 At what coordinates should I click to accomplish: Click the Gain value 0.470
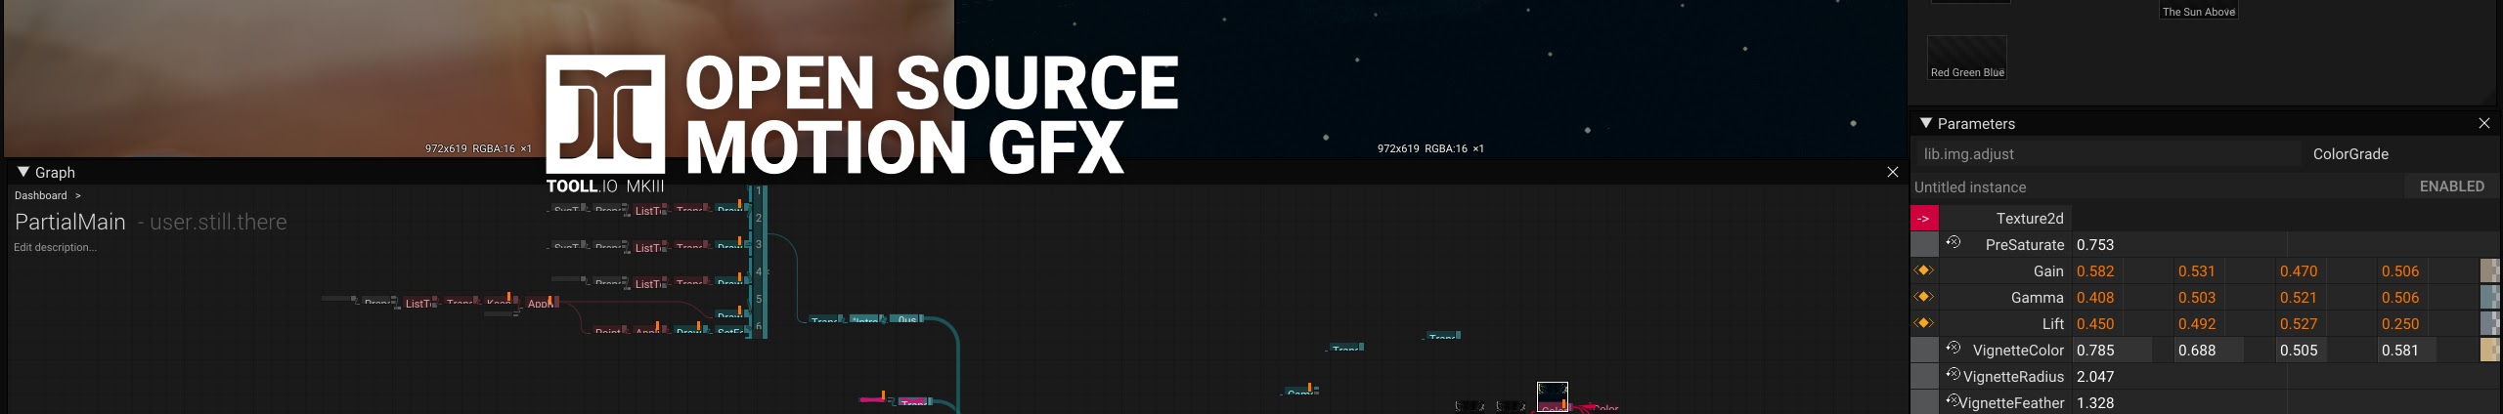click(2299, 271)
